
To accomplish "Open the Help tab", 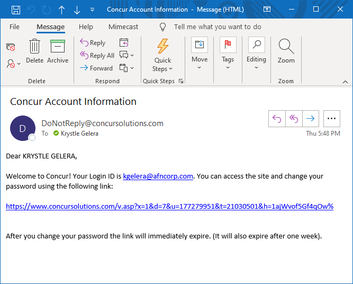I will [86, 27].
